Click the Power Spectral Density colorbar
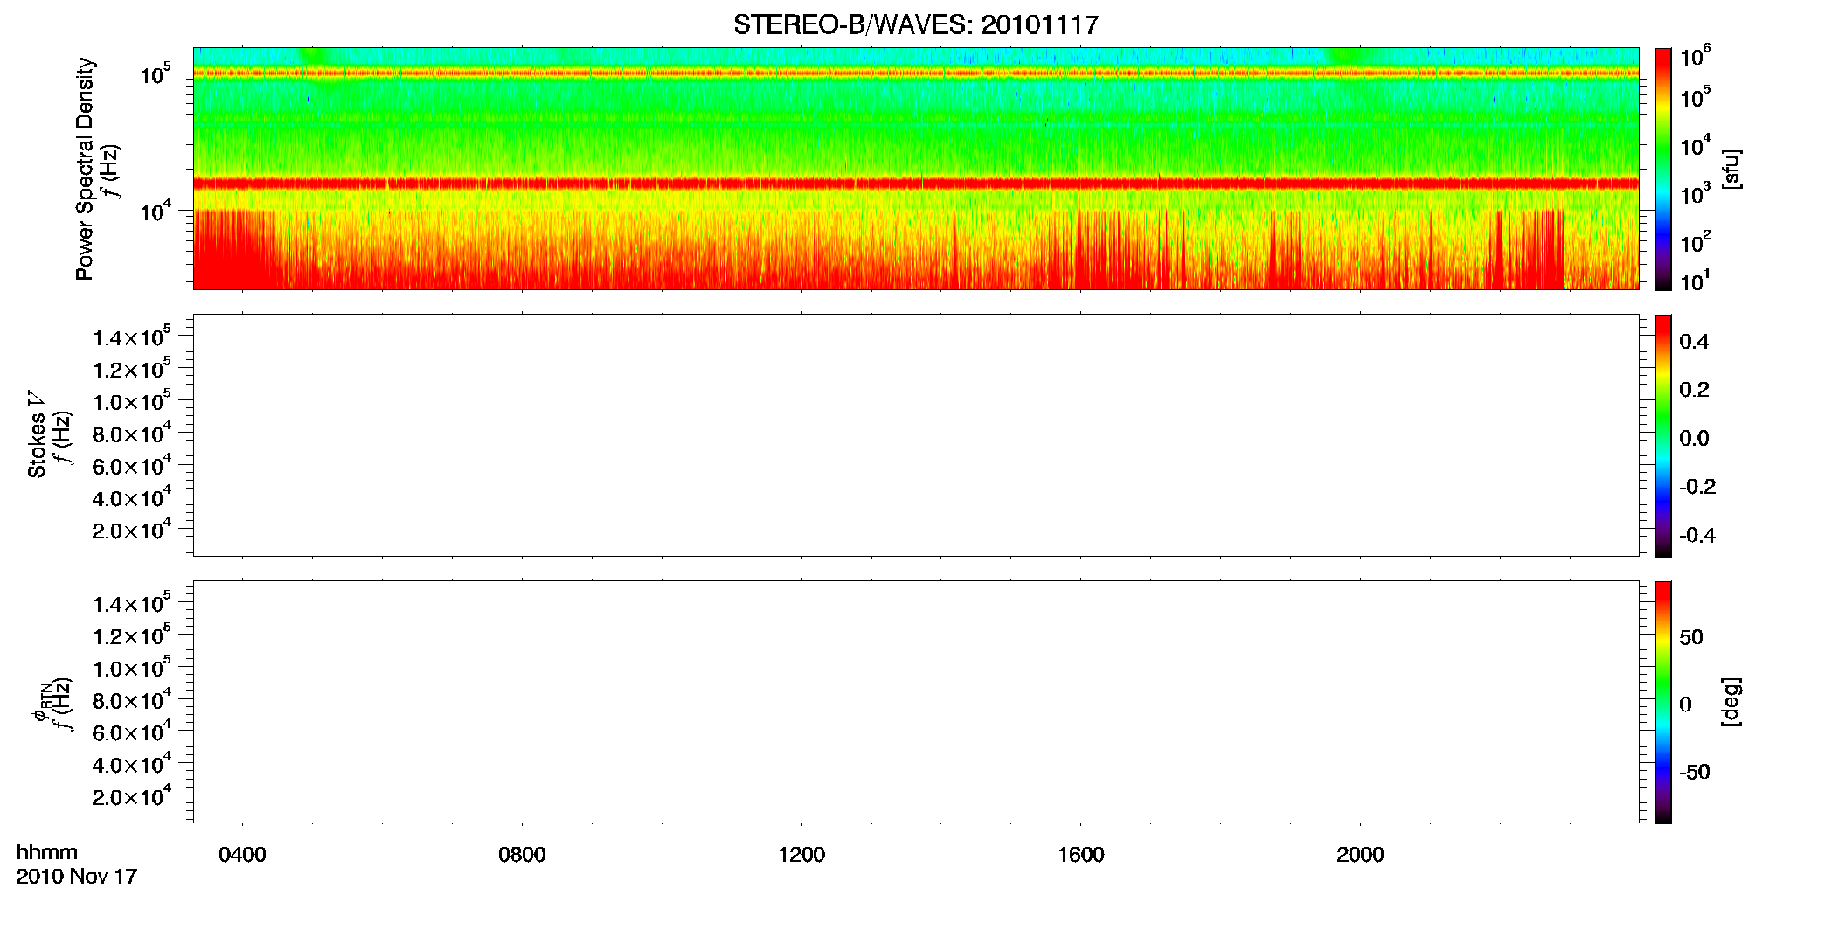This screenshot has height=944, width=1832. coord(1662,169)
